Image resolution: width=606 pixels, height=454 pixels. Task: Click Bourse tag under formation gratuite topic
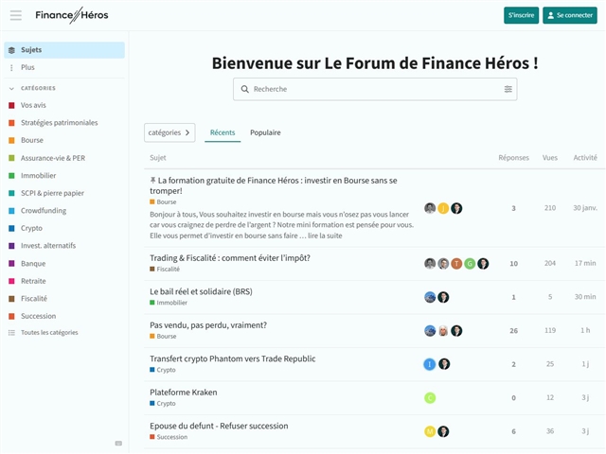pyautogui.click(x=163, y=201)
